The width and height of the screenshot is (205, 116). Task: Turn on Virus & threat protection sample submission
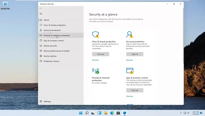[101, 54]
